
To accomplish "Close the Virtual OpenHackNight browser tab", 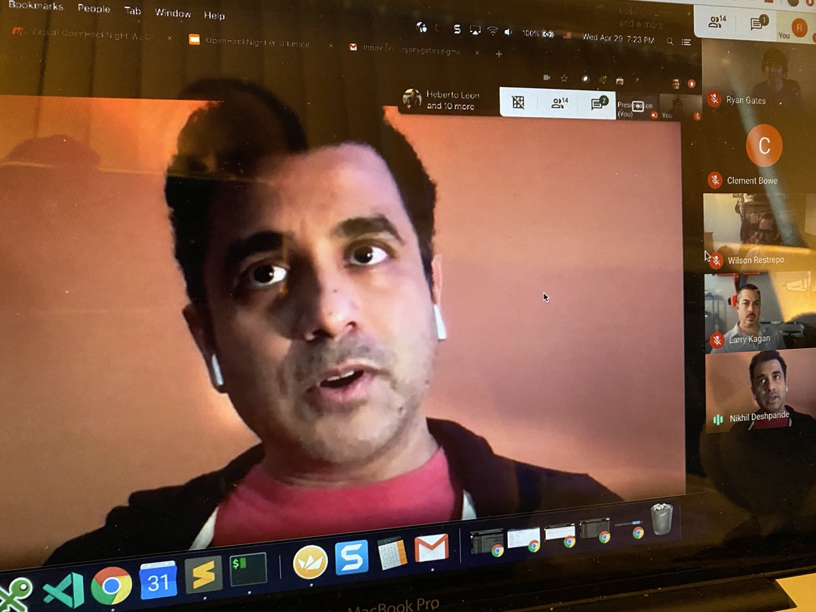I will point(170,37).
